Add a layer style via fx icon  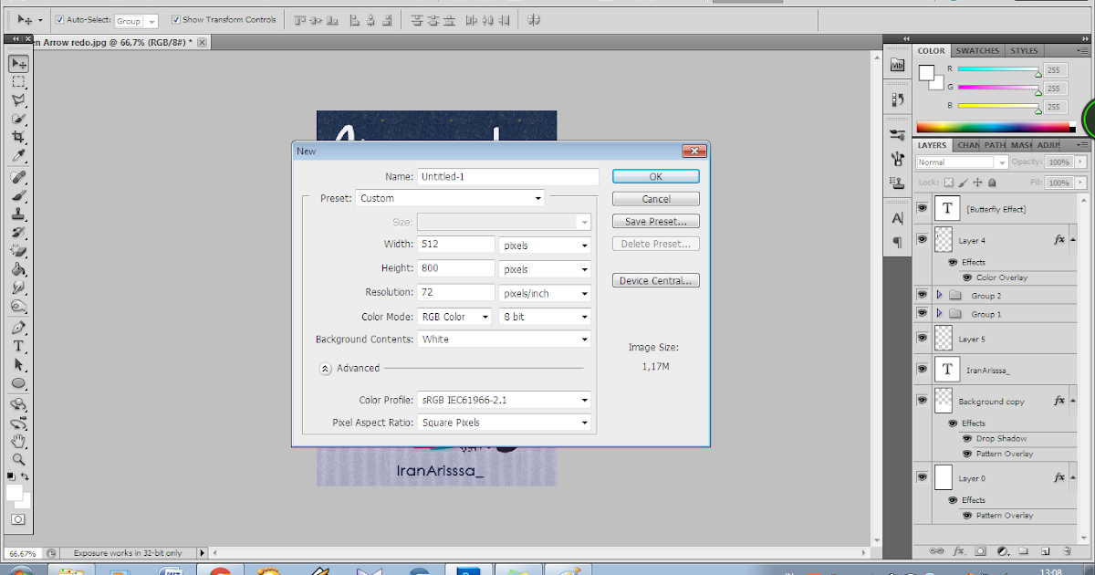tap(959, 551)
